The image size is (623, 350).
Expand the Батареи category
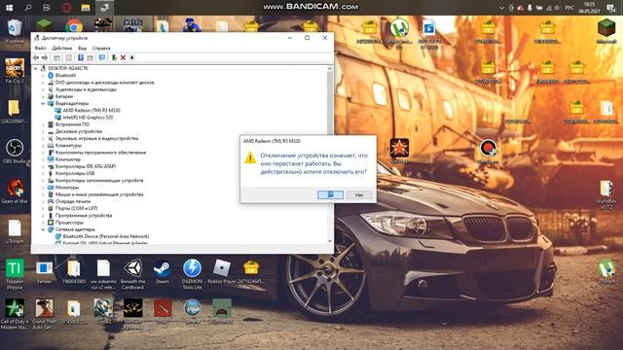[x=43, y=96]
